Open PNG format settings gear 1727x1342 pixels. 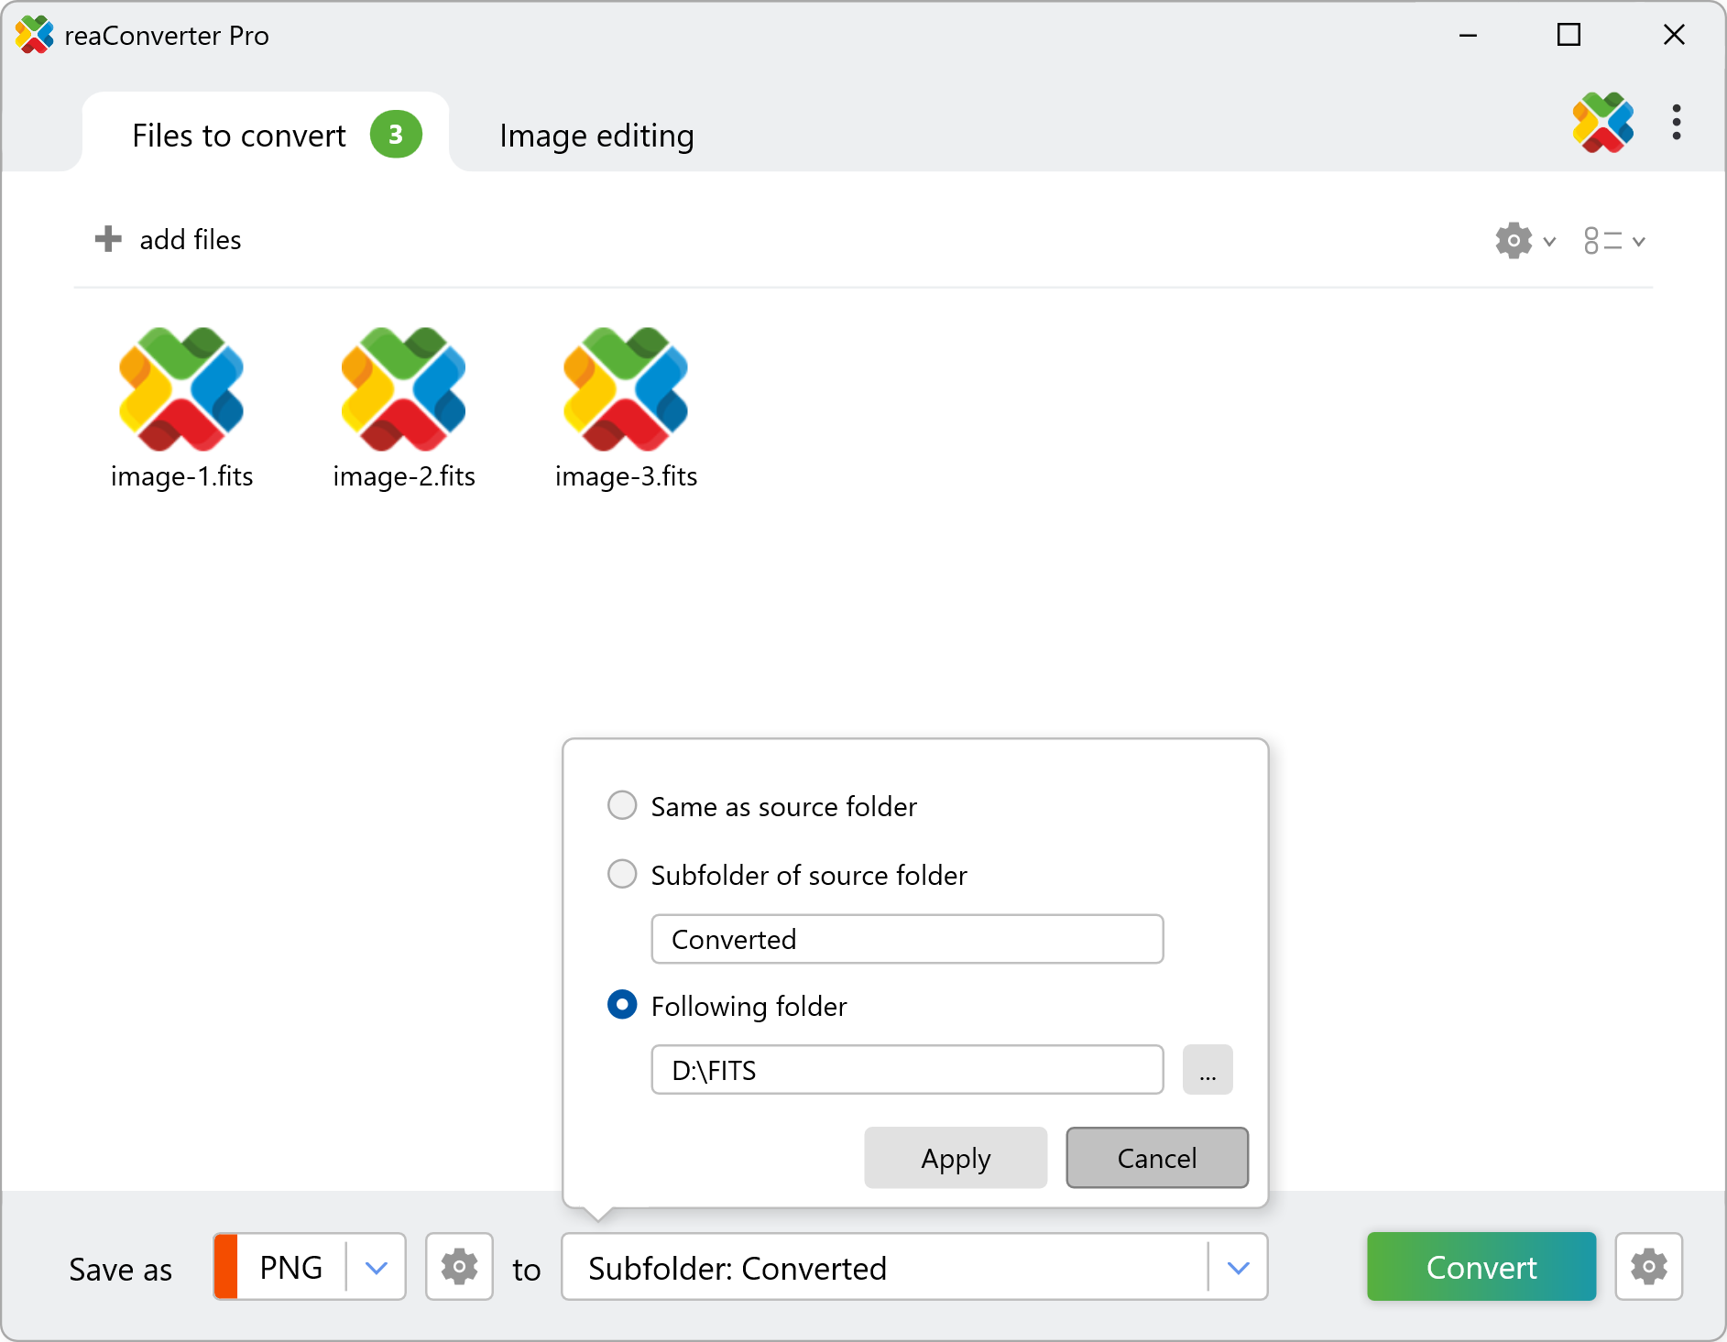tap(459, 1267)
